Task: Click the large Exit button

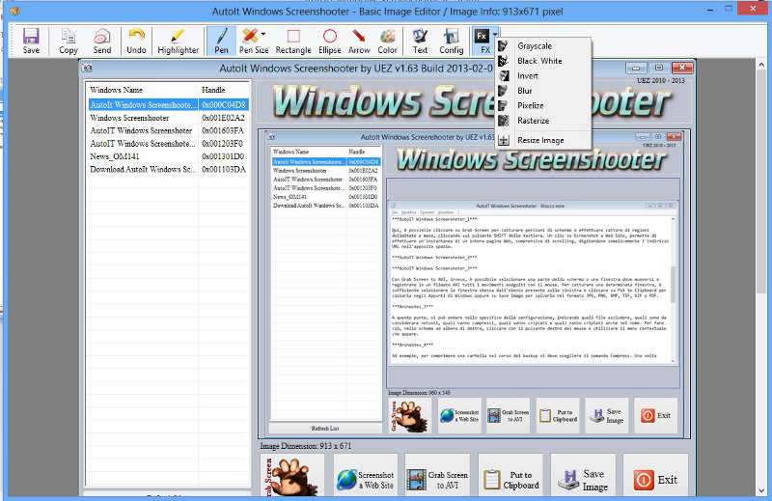Action: click(x=655, y=476)
